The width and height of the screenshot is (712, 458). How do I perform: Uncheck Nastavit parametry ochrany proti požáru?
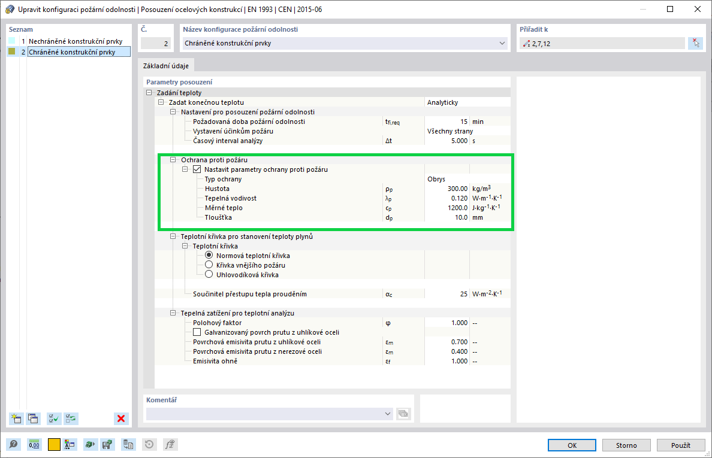click(197, 169)
